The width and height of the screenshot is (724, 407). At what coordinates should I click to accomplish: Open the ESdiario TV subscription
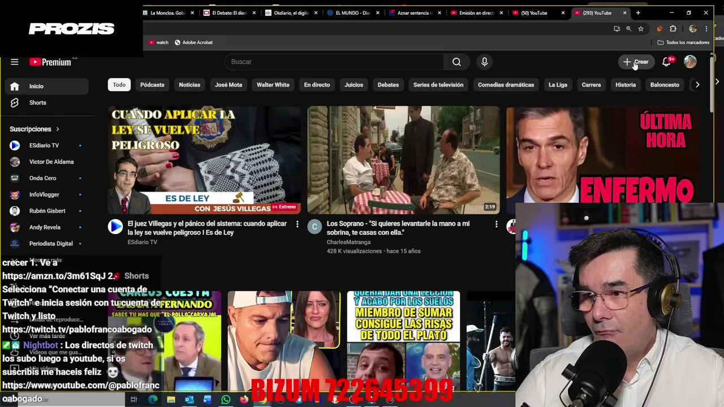tap(46, 145)
